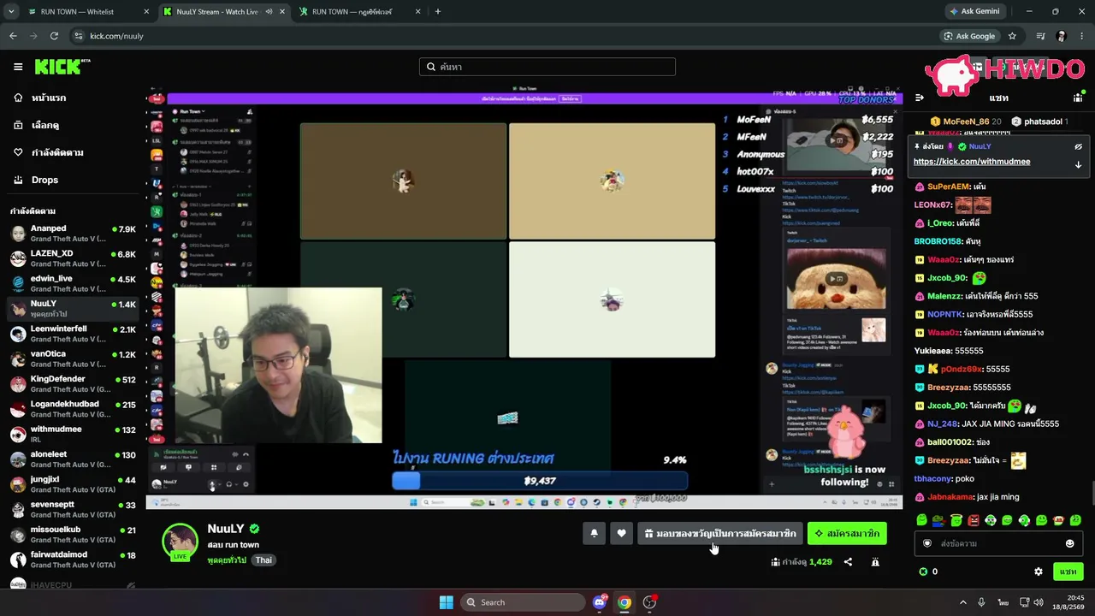This screenshot has height=616, width=1095.
Task: Click top gifter MoFeeN_86 in chat leaderboard
Action: pyautogui.click(x=965, y=121)
